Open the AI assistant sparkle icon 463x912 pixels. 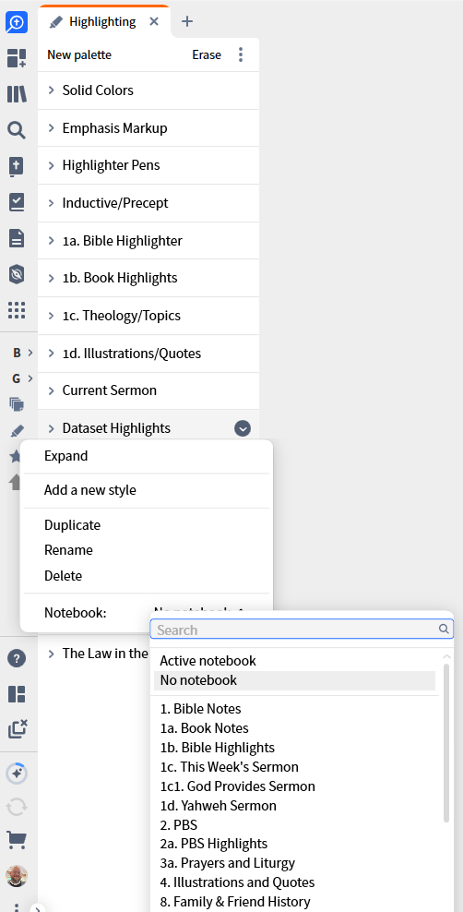click(17, 774)
